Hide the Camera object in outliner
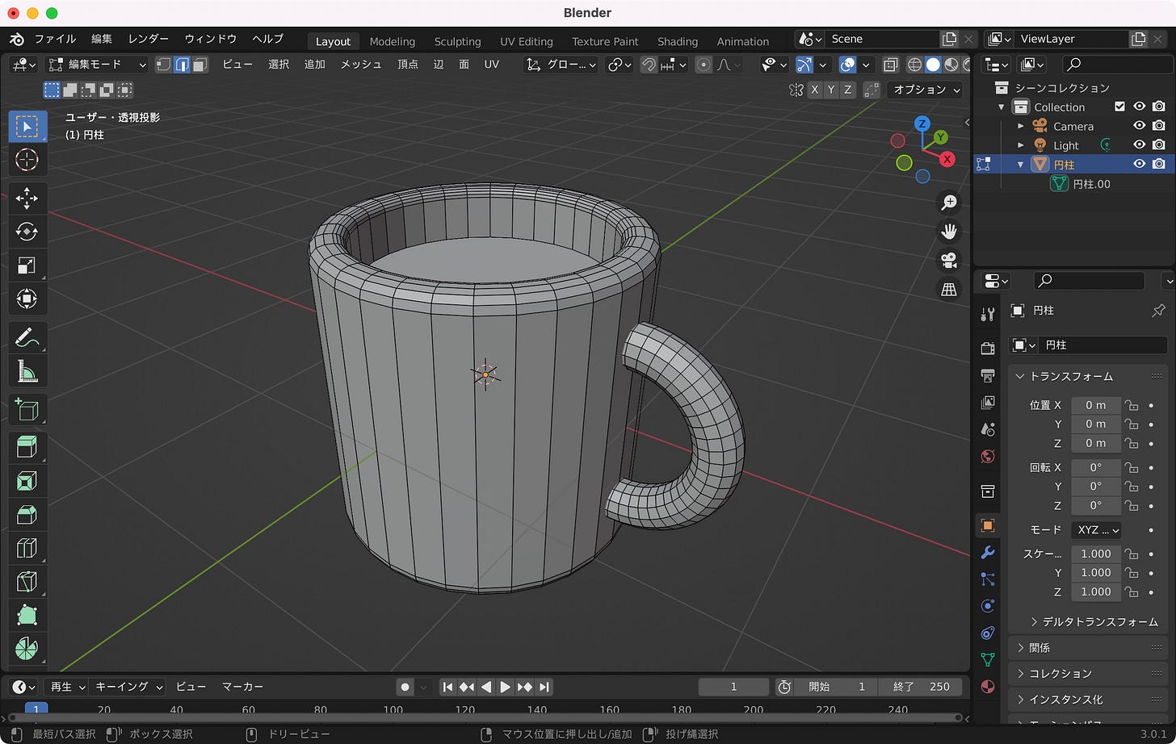The height and width of the screenshot is (744, 1176). 1139,126
